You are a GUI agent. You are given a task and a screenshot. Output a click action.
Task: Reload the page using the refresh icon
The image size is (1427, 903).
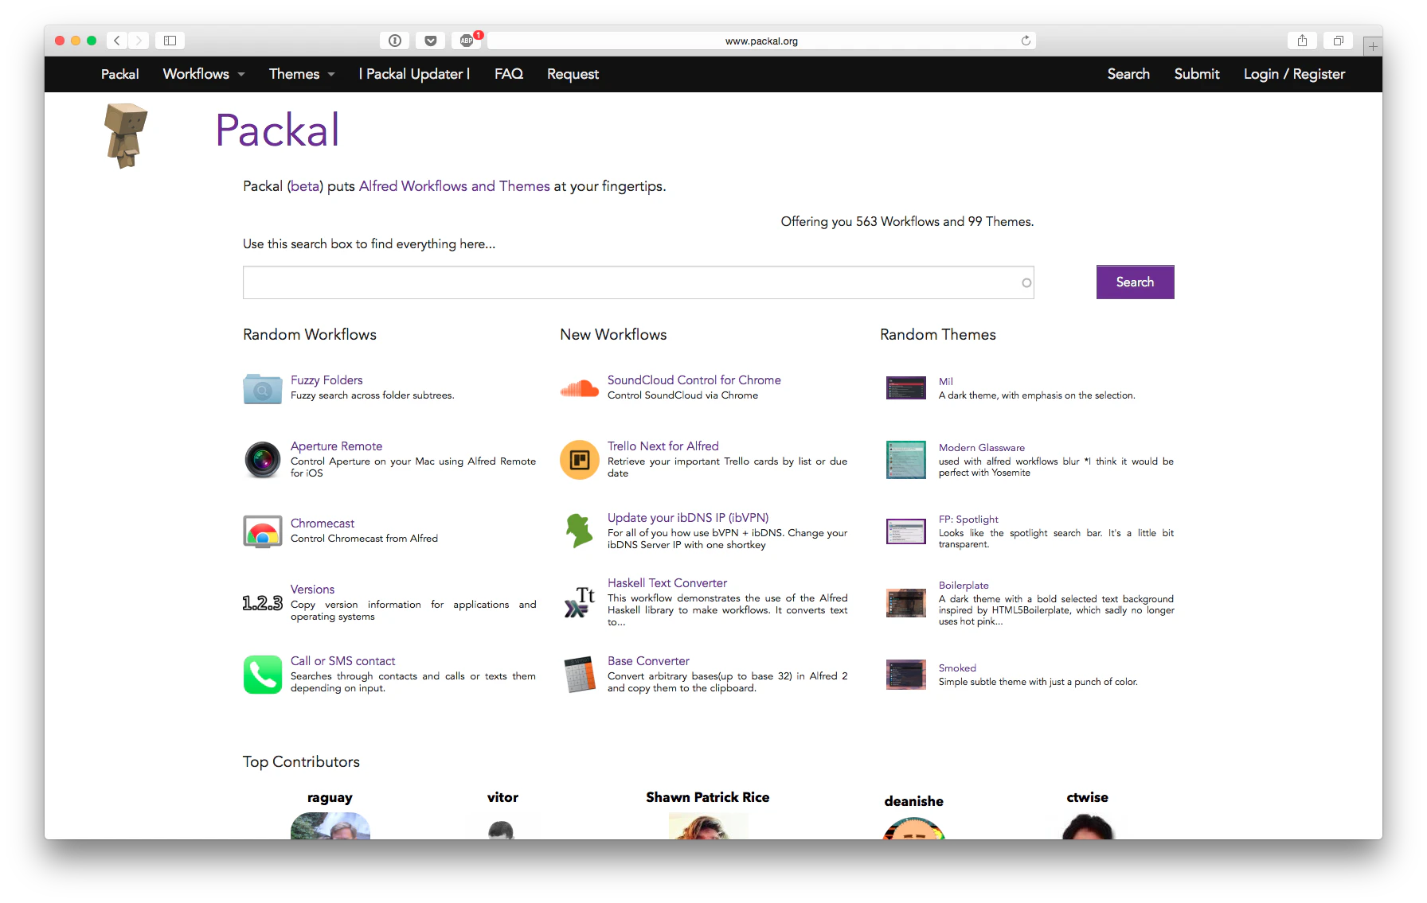(1026, 41)
